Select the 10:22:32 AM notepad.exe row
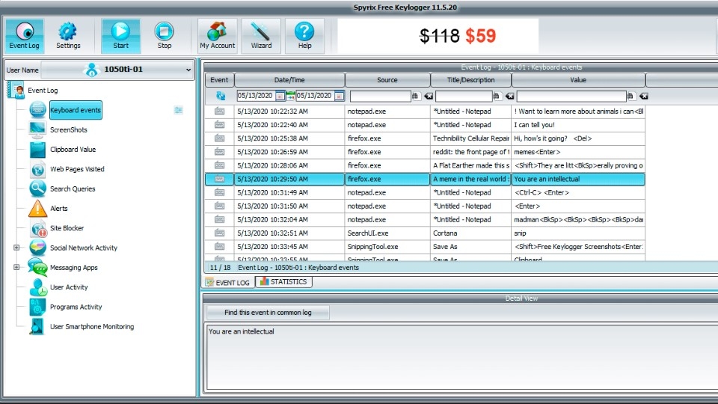This screenshot has width=718, height=404. coord(425,111)
